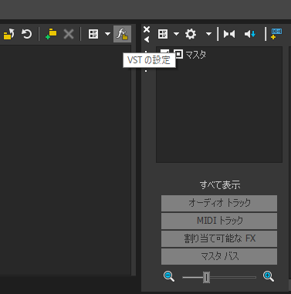Expand the dropdown arrow beside gear icon
Image resolution: width=291 pixels, height=294 pixels.
208,34
